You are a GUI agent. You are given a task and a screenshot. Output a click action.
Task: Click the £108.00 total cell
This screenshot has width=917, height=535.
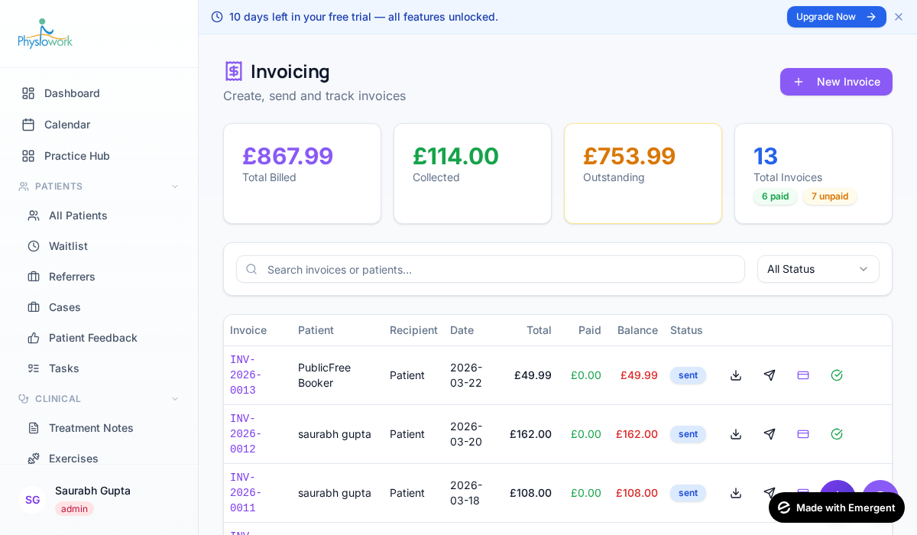coord(530,493)
